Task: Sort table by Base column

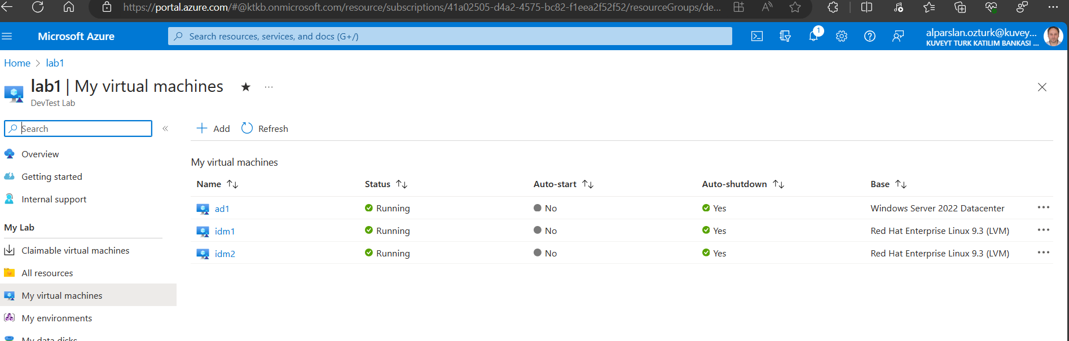Action: pos(888,184)
